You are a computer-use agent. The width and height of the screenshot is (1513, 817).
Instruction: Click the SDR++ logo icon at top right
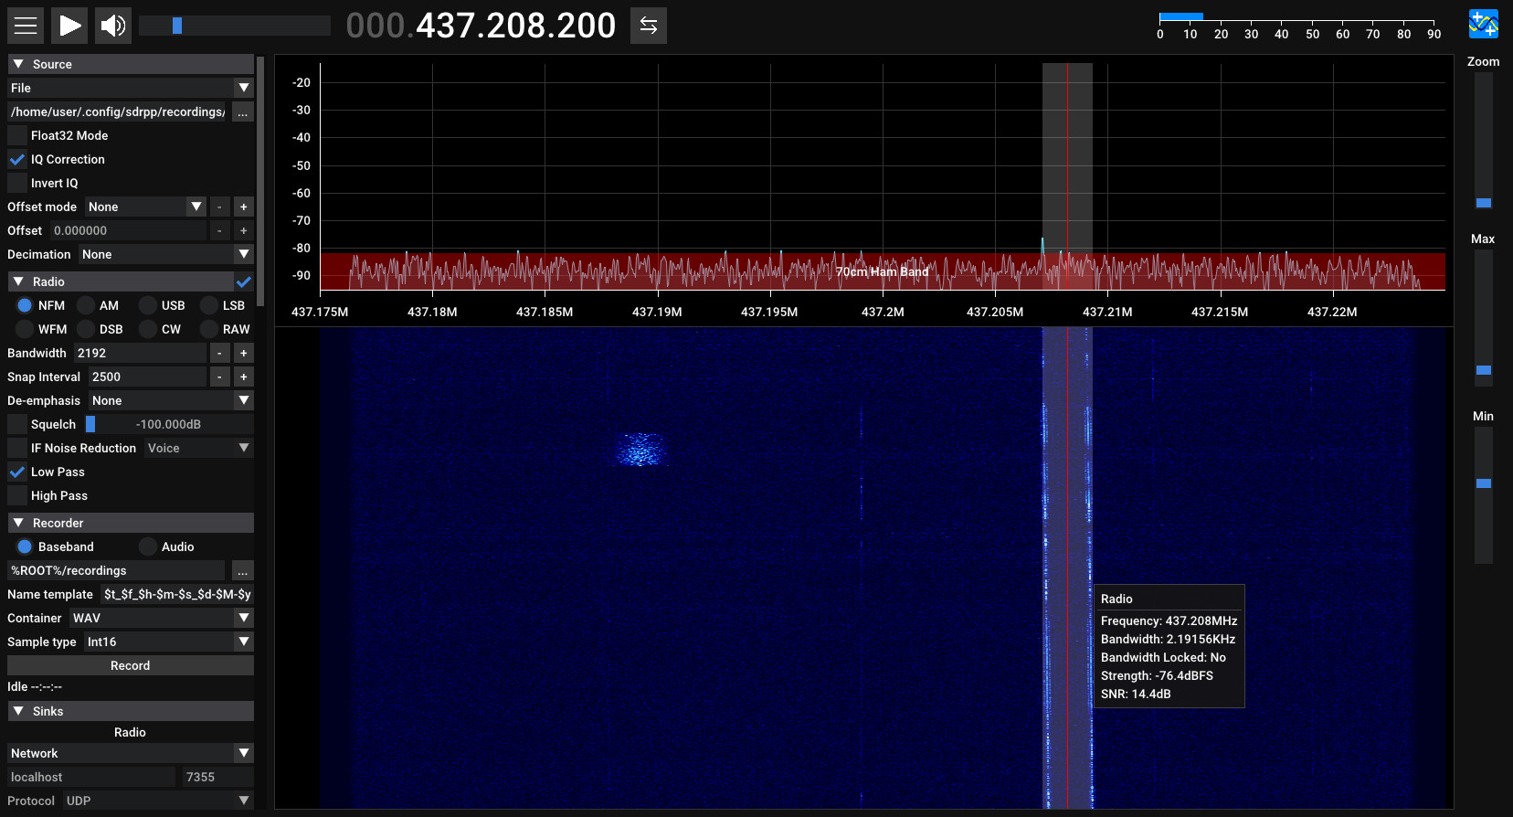[1483, 25]
